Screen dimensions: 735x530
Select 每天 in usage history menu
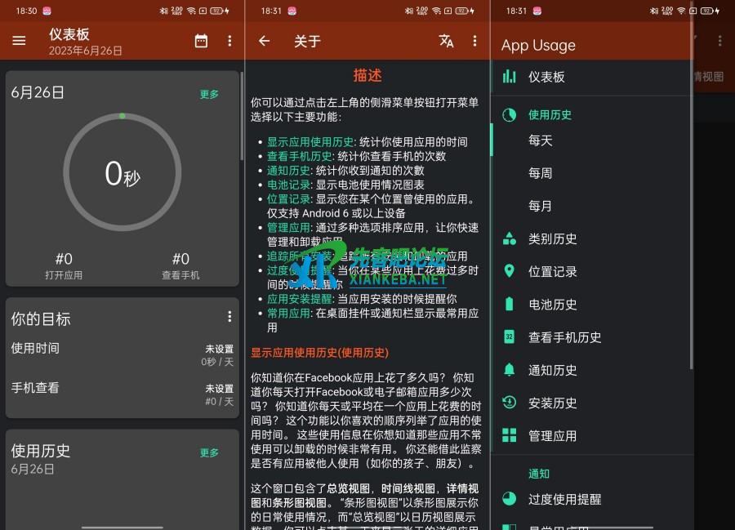point(541,140)
